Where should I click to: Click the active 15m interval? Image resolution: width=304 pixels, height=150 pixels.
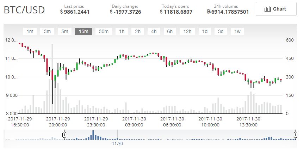pyautogui.click(x=83, y=31)
